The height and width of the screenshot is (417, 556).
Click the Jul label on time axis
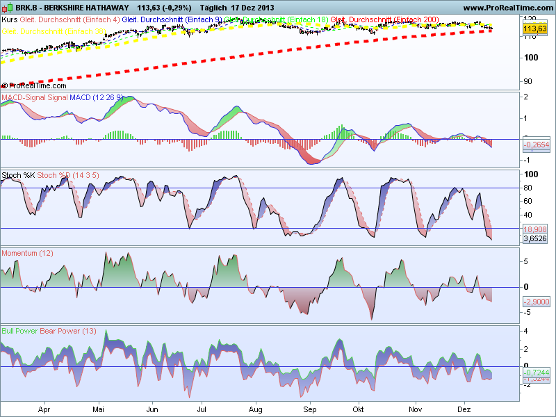[202, 409]
